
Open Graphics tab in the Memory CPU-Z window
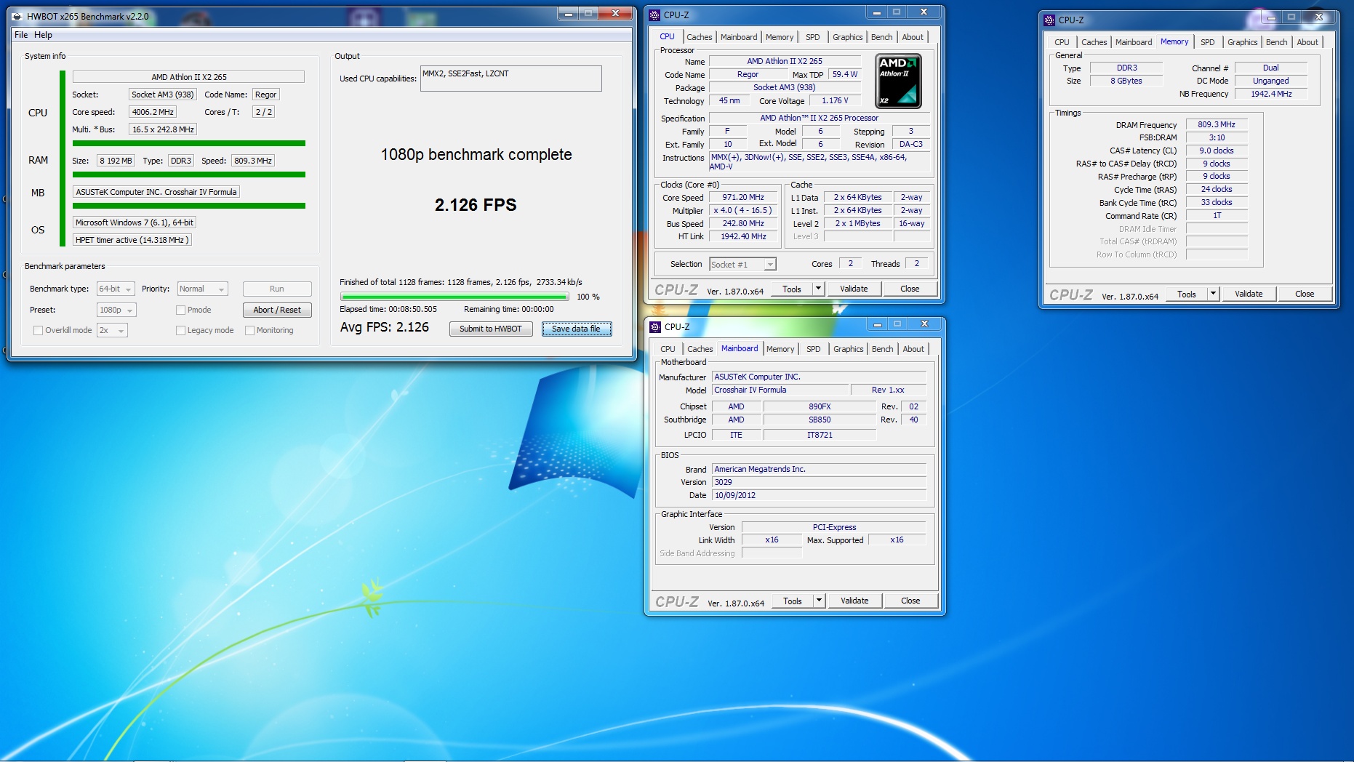click(1242, 42)
